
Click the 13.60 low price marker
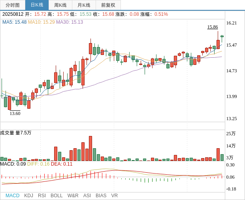(x=15, y=113)
